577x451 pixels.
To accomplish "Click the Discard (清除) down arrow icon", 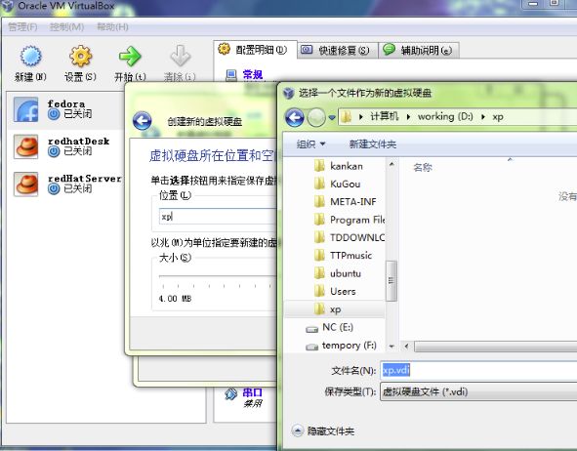I will tap(180, 57).
